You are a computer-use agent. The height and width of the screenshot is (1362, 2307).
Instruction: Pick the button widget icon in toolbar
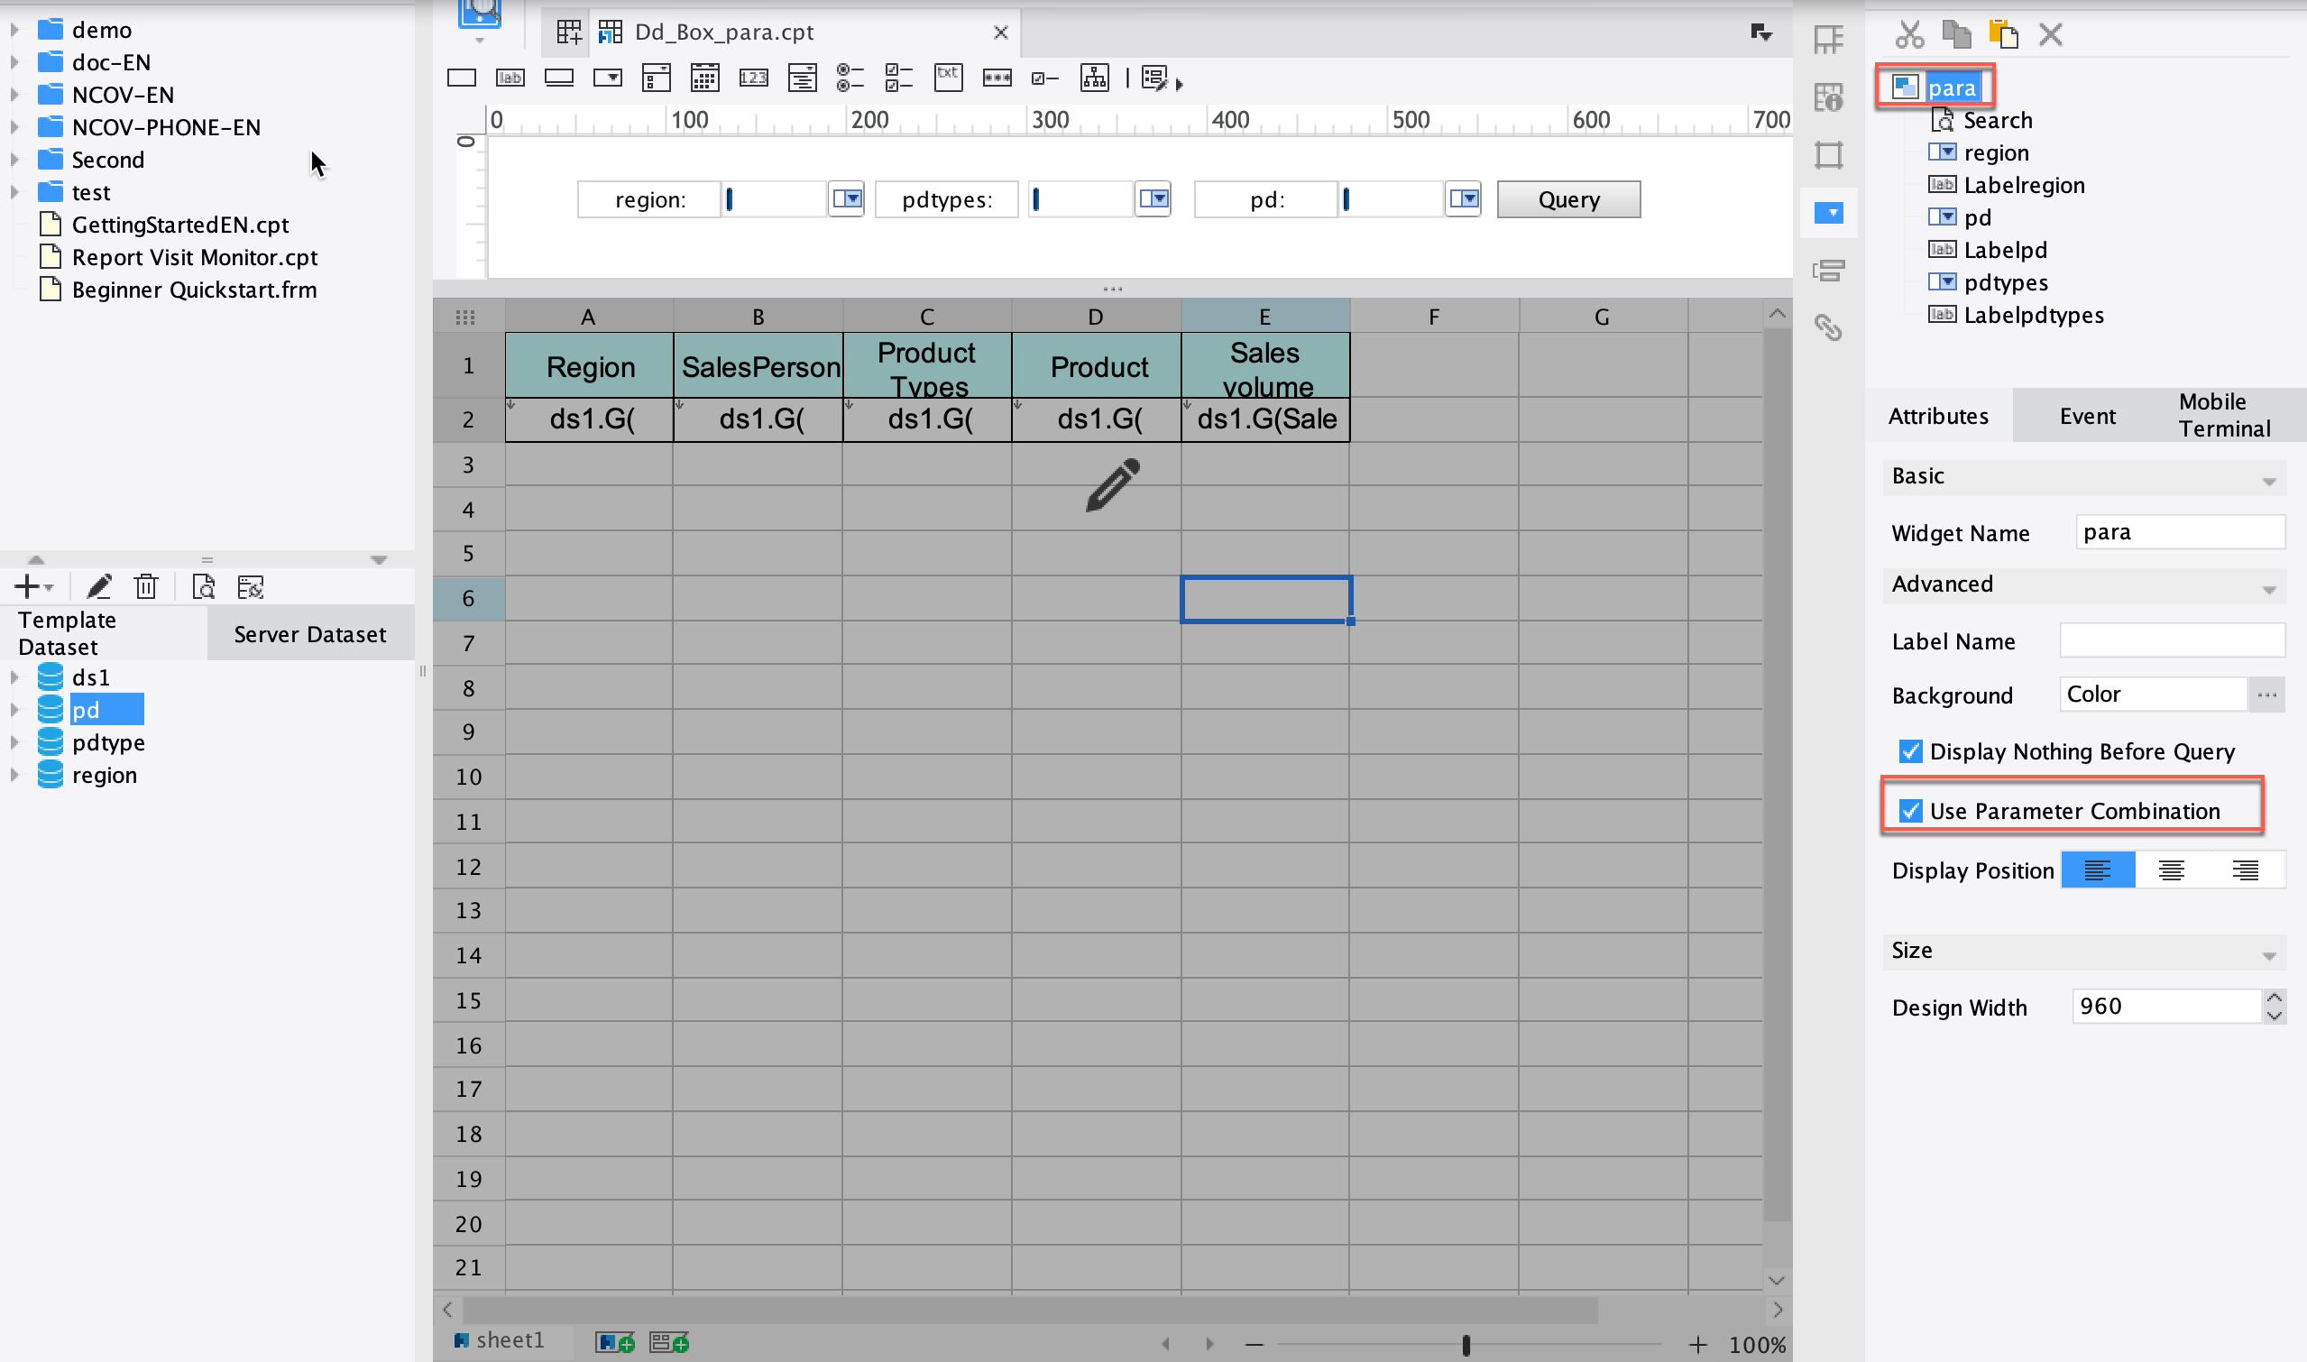pyautogui.click(x=559, y=78)
